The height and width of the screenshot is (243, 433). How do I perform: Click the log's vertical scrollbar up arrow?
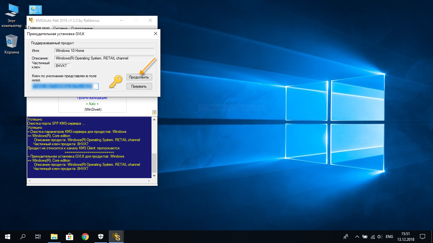[154, 120]
